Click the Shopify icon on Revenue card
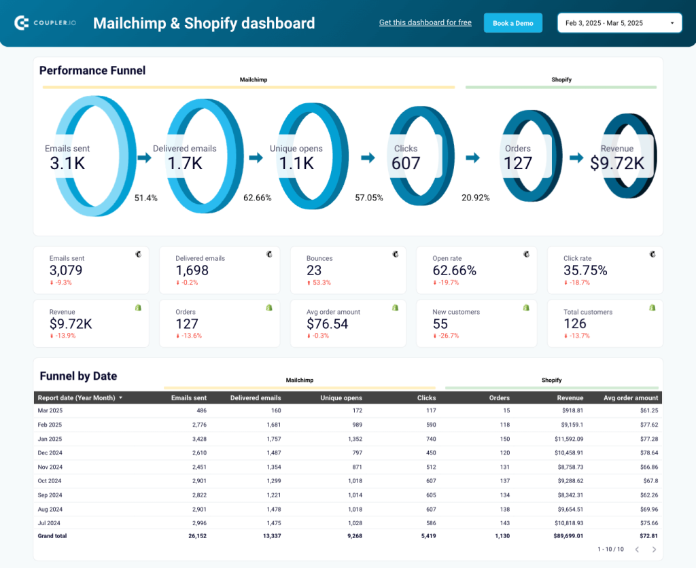696x568 pixels. click(x=139, y=308)
